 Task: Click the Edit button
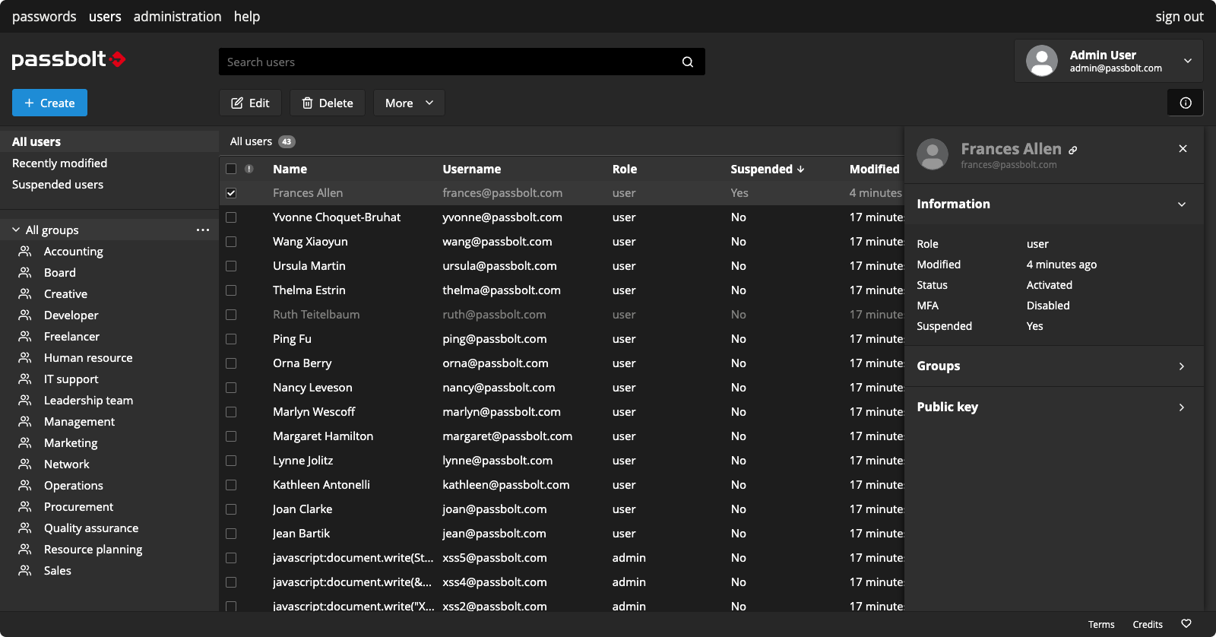tap(250, 103)
